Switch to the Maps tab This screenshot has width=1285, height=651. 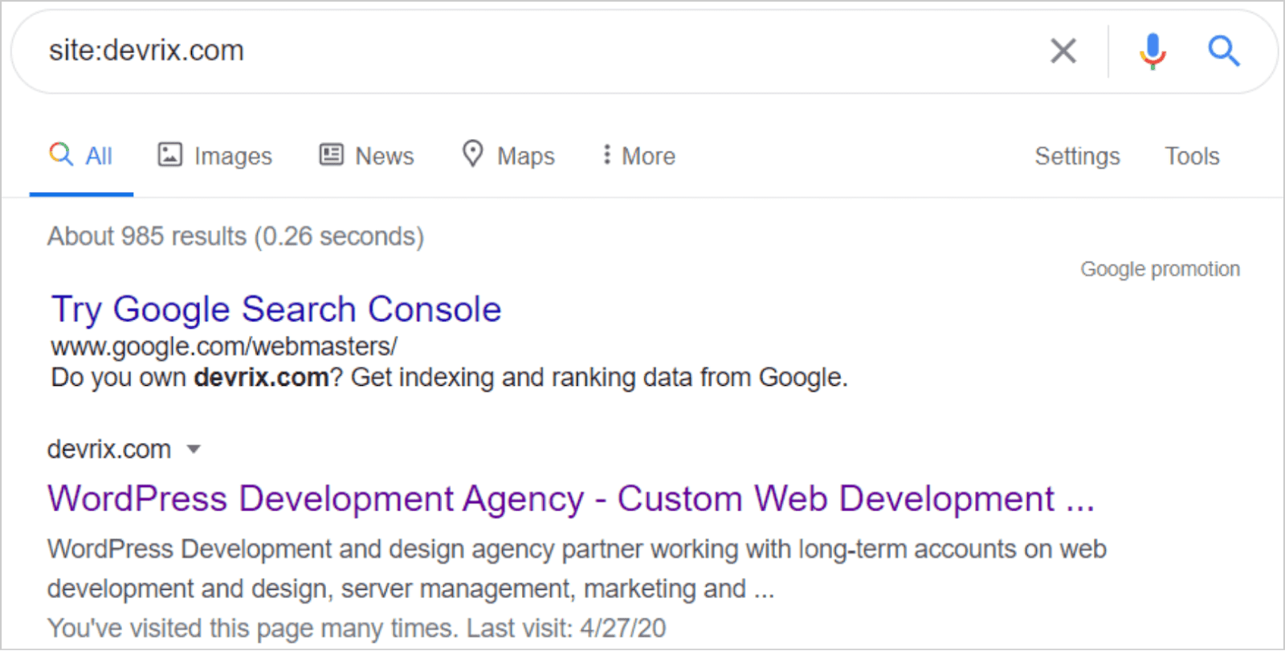point(508,156)
